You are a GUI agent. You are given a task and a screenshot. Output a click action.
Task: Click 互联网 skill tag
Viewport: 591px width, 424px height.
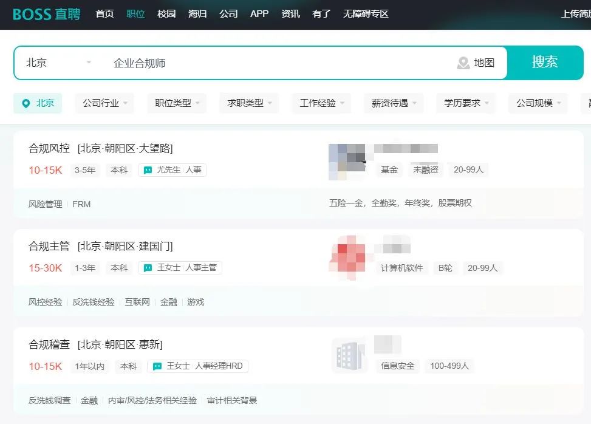coord(137,303)
